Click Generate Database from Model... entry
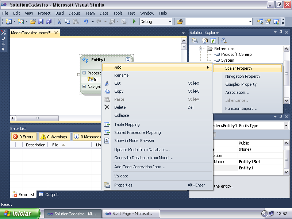Image resolution: width=292 pixels, height=219 pixels. point(157,158)
